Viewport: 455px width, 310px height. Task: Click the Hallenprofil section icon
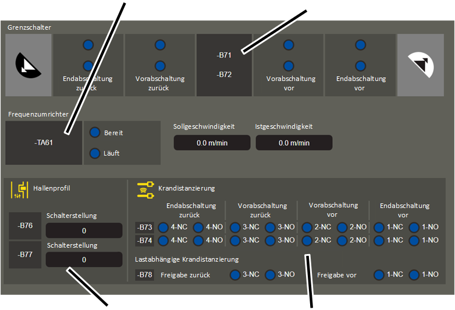coord(20,189)
